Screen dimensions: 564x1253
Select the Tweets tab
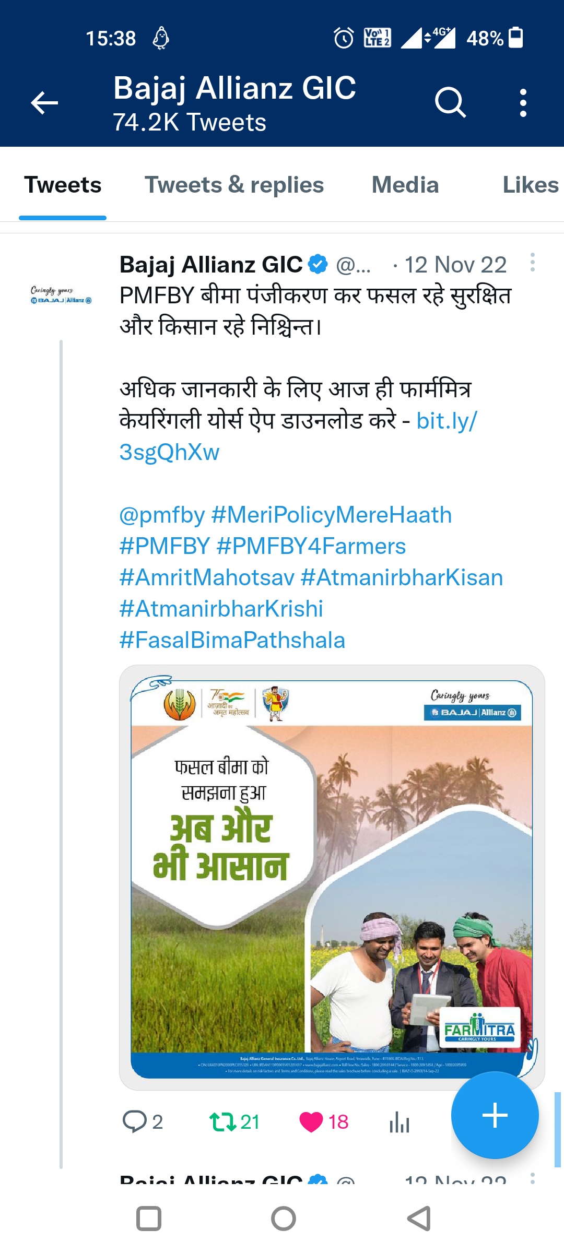tap(63, 185)
